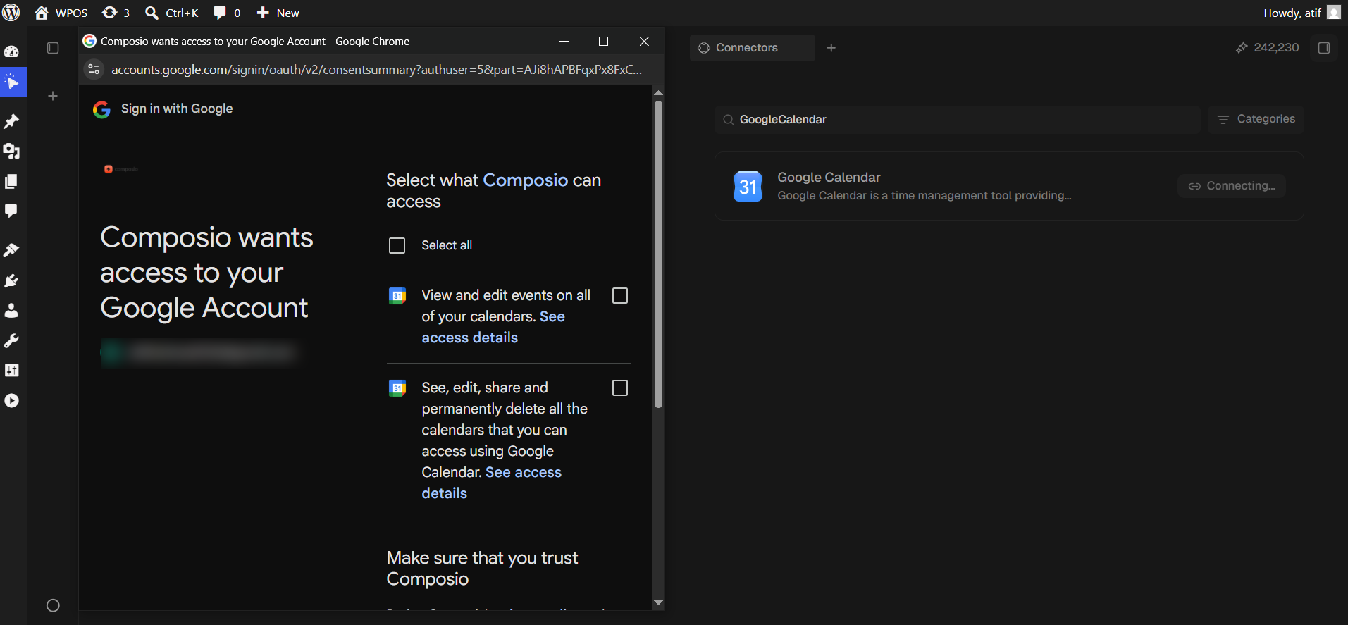Click the Google Calendar connector title
1348x625 pixels.
(x=829, y=178)
